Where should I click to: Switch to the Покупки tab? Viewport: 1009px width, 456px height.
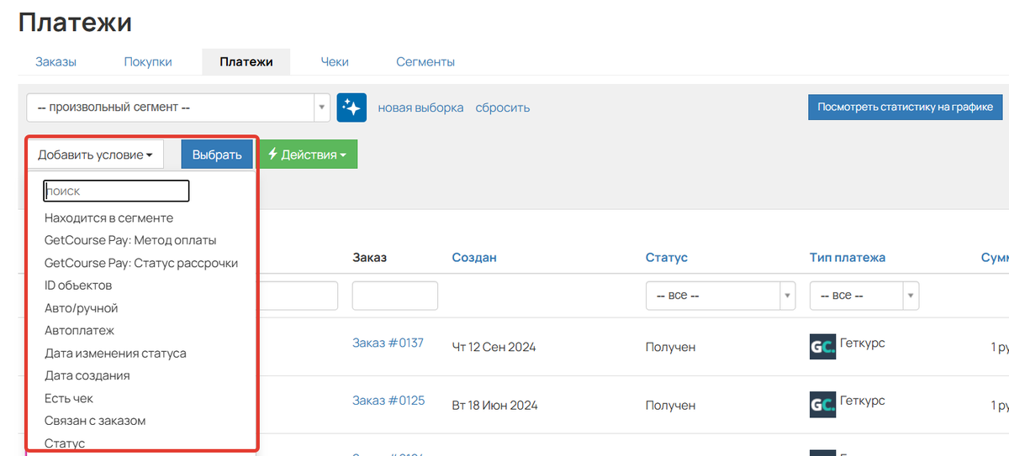pos(148,61)
